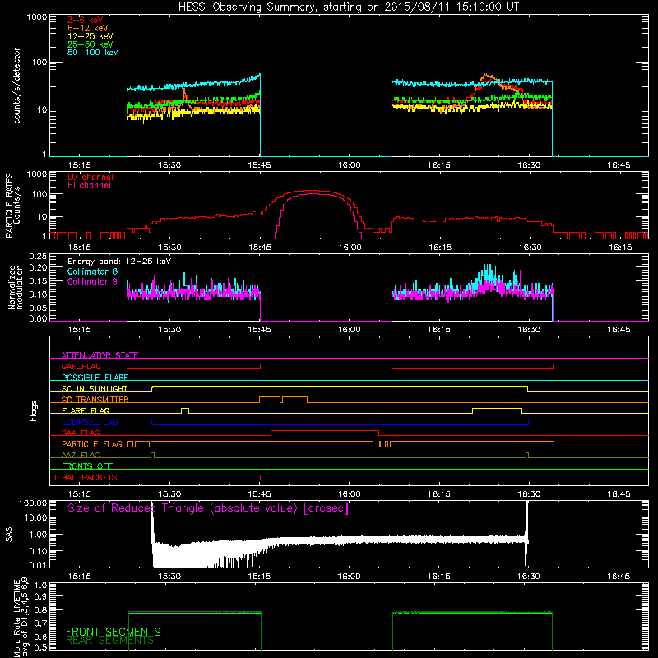Click the raised SC_TRANSMITTER segment after 15:45
This screenshot has height=658, width=658.
[284, 397]
